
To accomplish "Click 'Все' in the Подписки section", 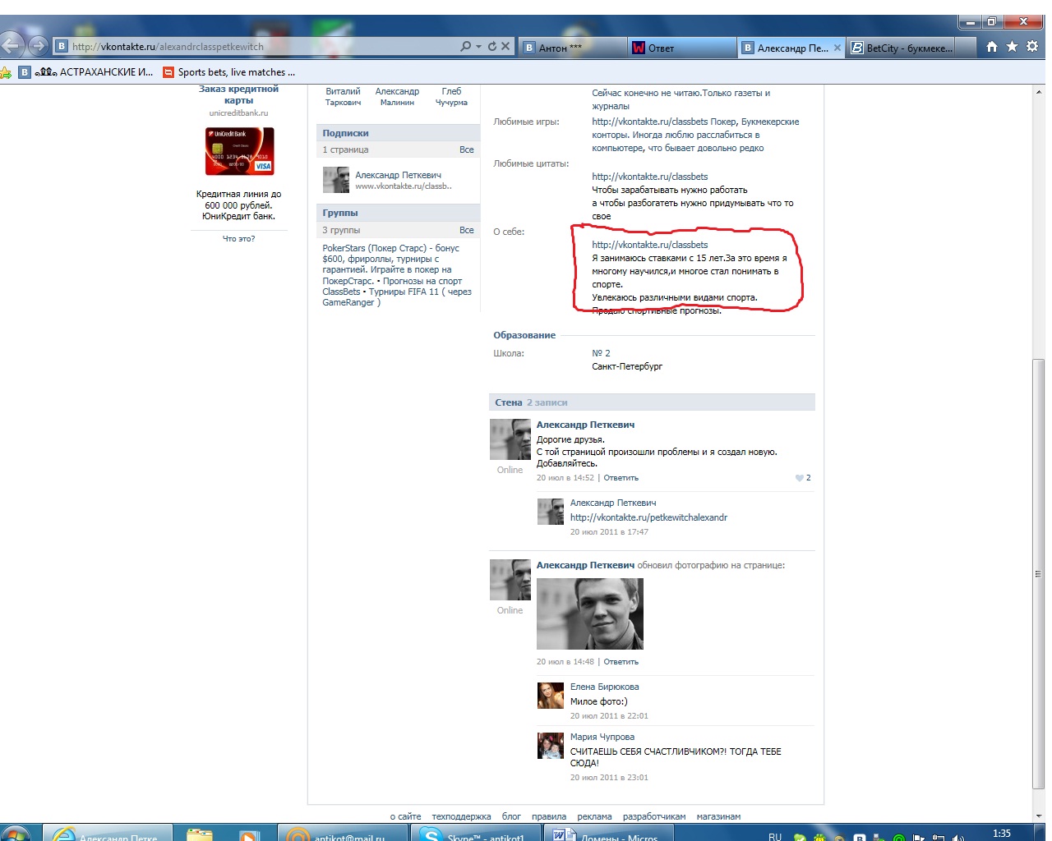I will [467, 150].
